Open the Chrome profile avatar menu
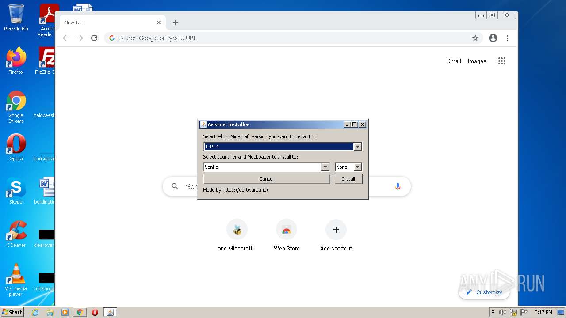This screenshot has width=566, height=318. 493,38
